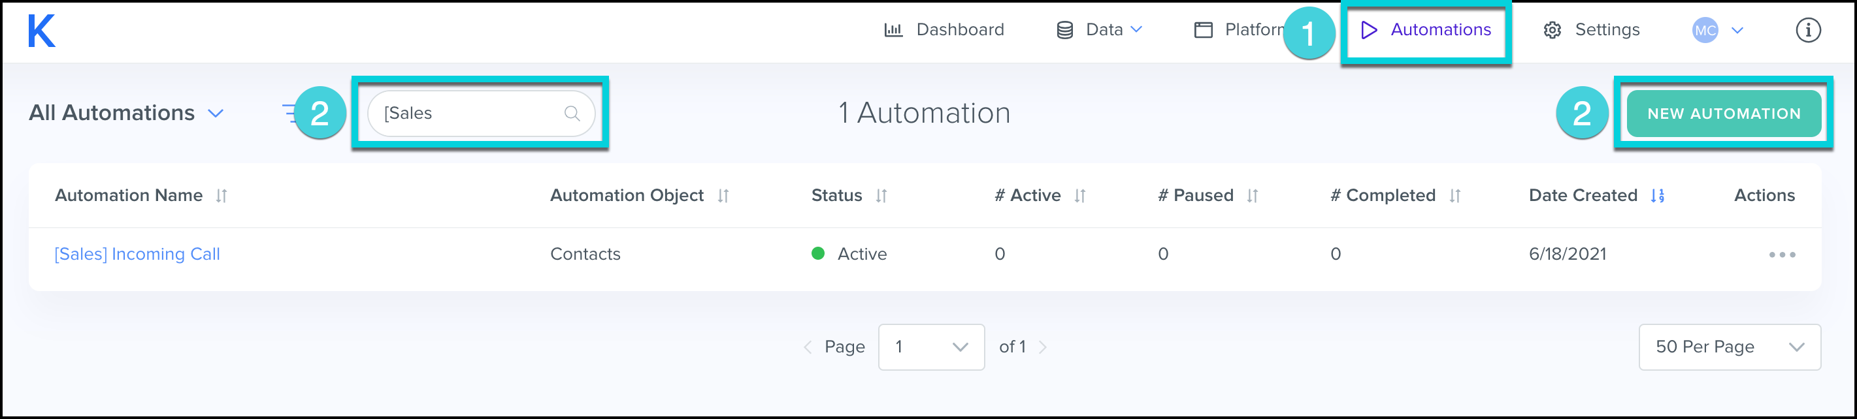Screen dimensions: 1857x419
Task: Sort by # Active column arrows
Action: coord(1079,196)
